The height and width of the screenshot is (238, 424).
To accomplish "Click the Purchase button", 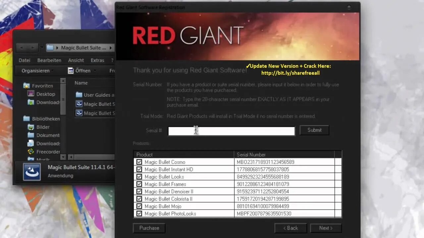I will 149,228.
